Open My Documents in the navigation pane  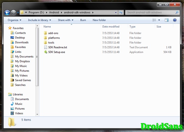[22, 56]
